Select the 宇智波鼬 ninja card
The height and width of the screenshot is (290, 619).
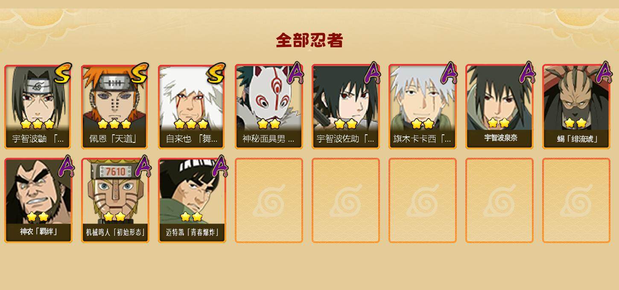pos(38,107)
